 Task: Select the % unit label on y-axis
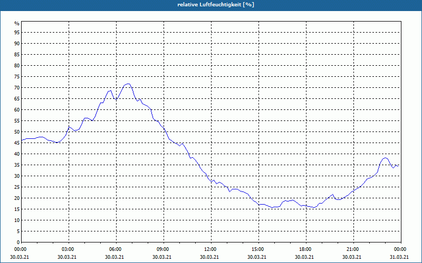(17, 24)
